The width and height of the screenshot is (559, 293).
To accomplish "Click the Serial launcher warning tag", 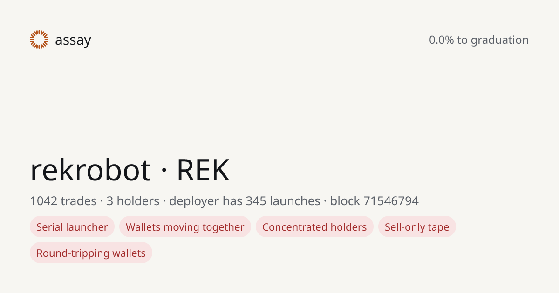I will tap(72, 227).
